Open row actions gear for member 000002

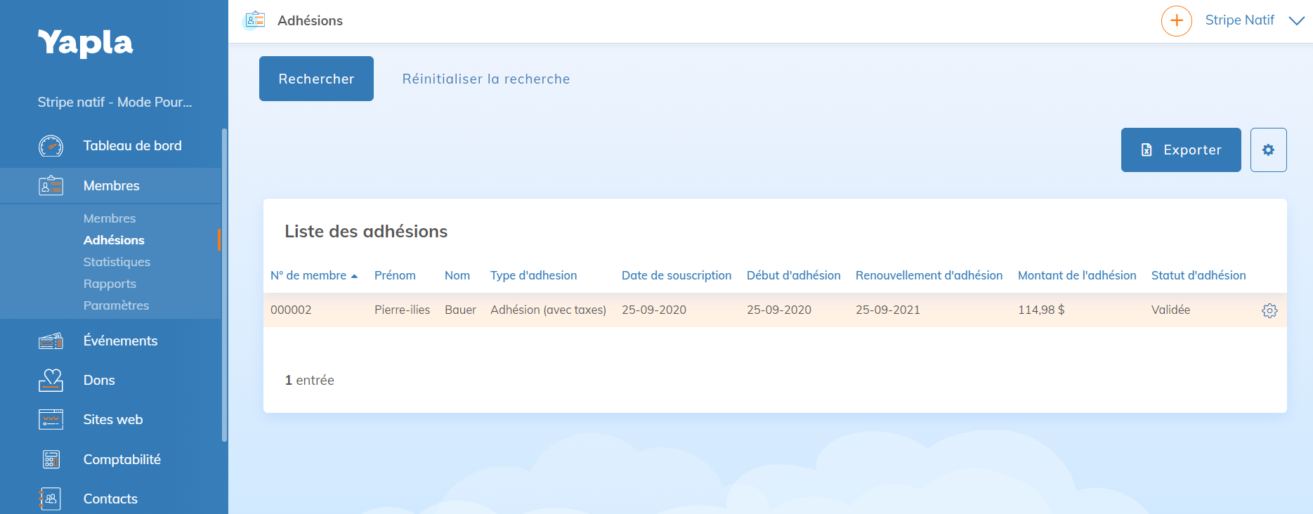[x=1269, y=310]
